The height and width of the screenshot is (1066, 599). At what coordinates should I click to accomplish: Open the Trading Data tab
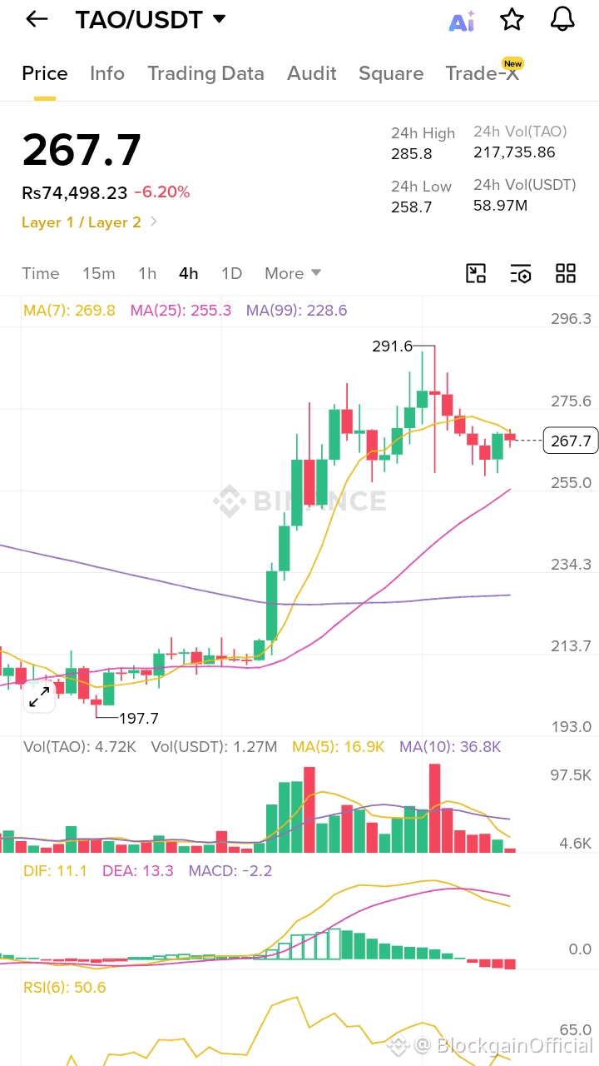205,73
